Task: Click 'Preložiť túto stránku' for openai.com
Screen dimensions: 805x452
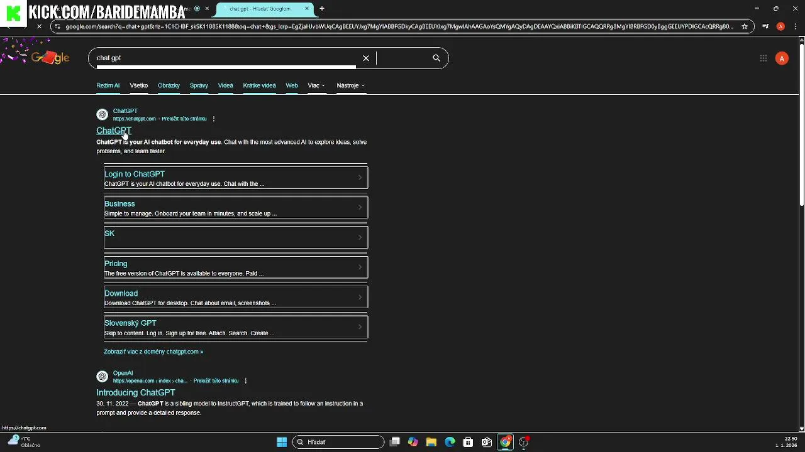Action: [216, 380]
